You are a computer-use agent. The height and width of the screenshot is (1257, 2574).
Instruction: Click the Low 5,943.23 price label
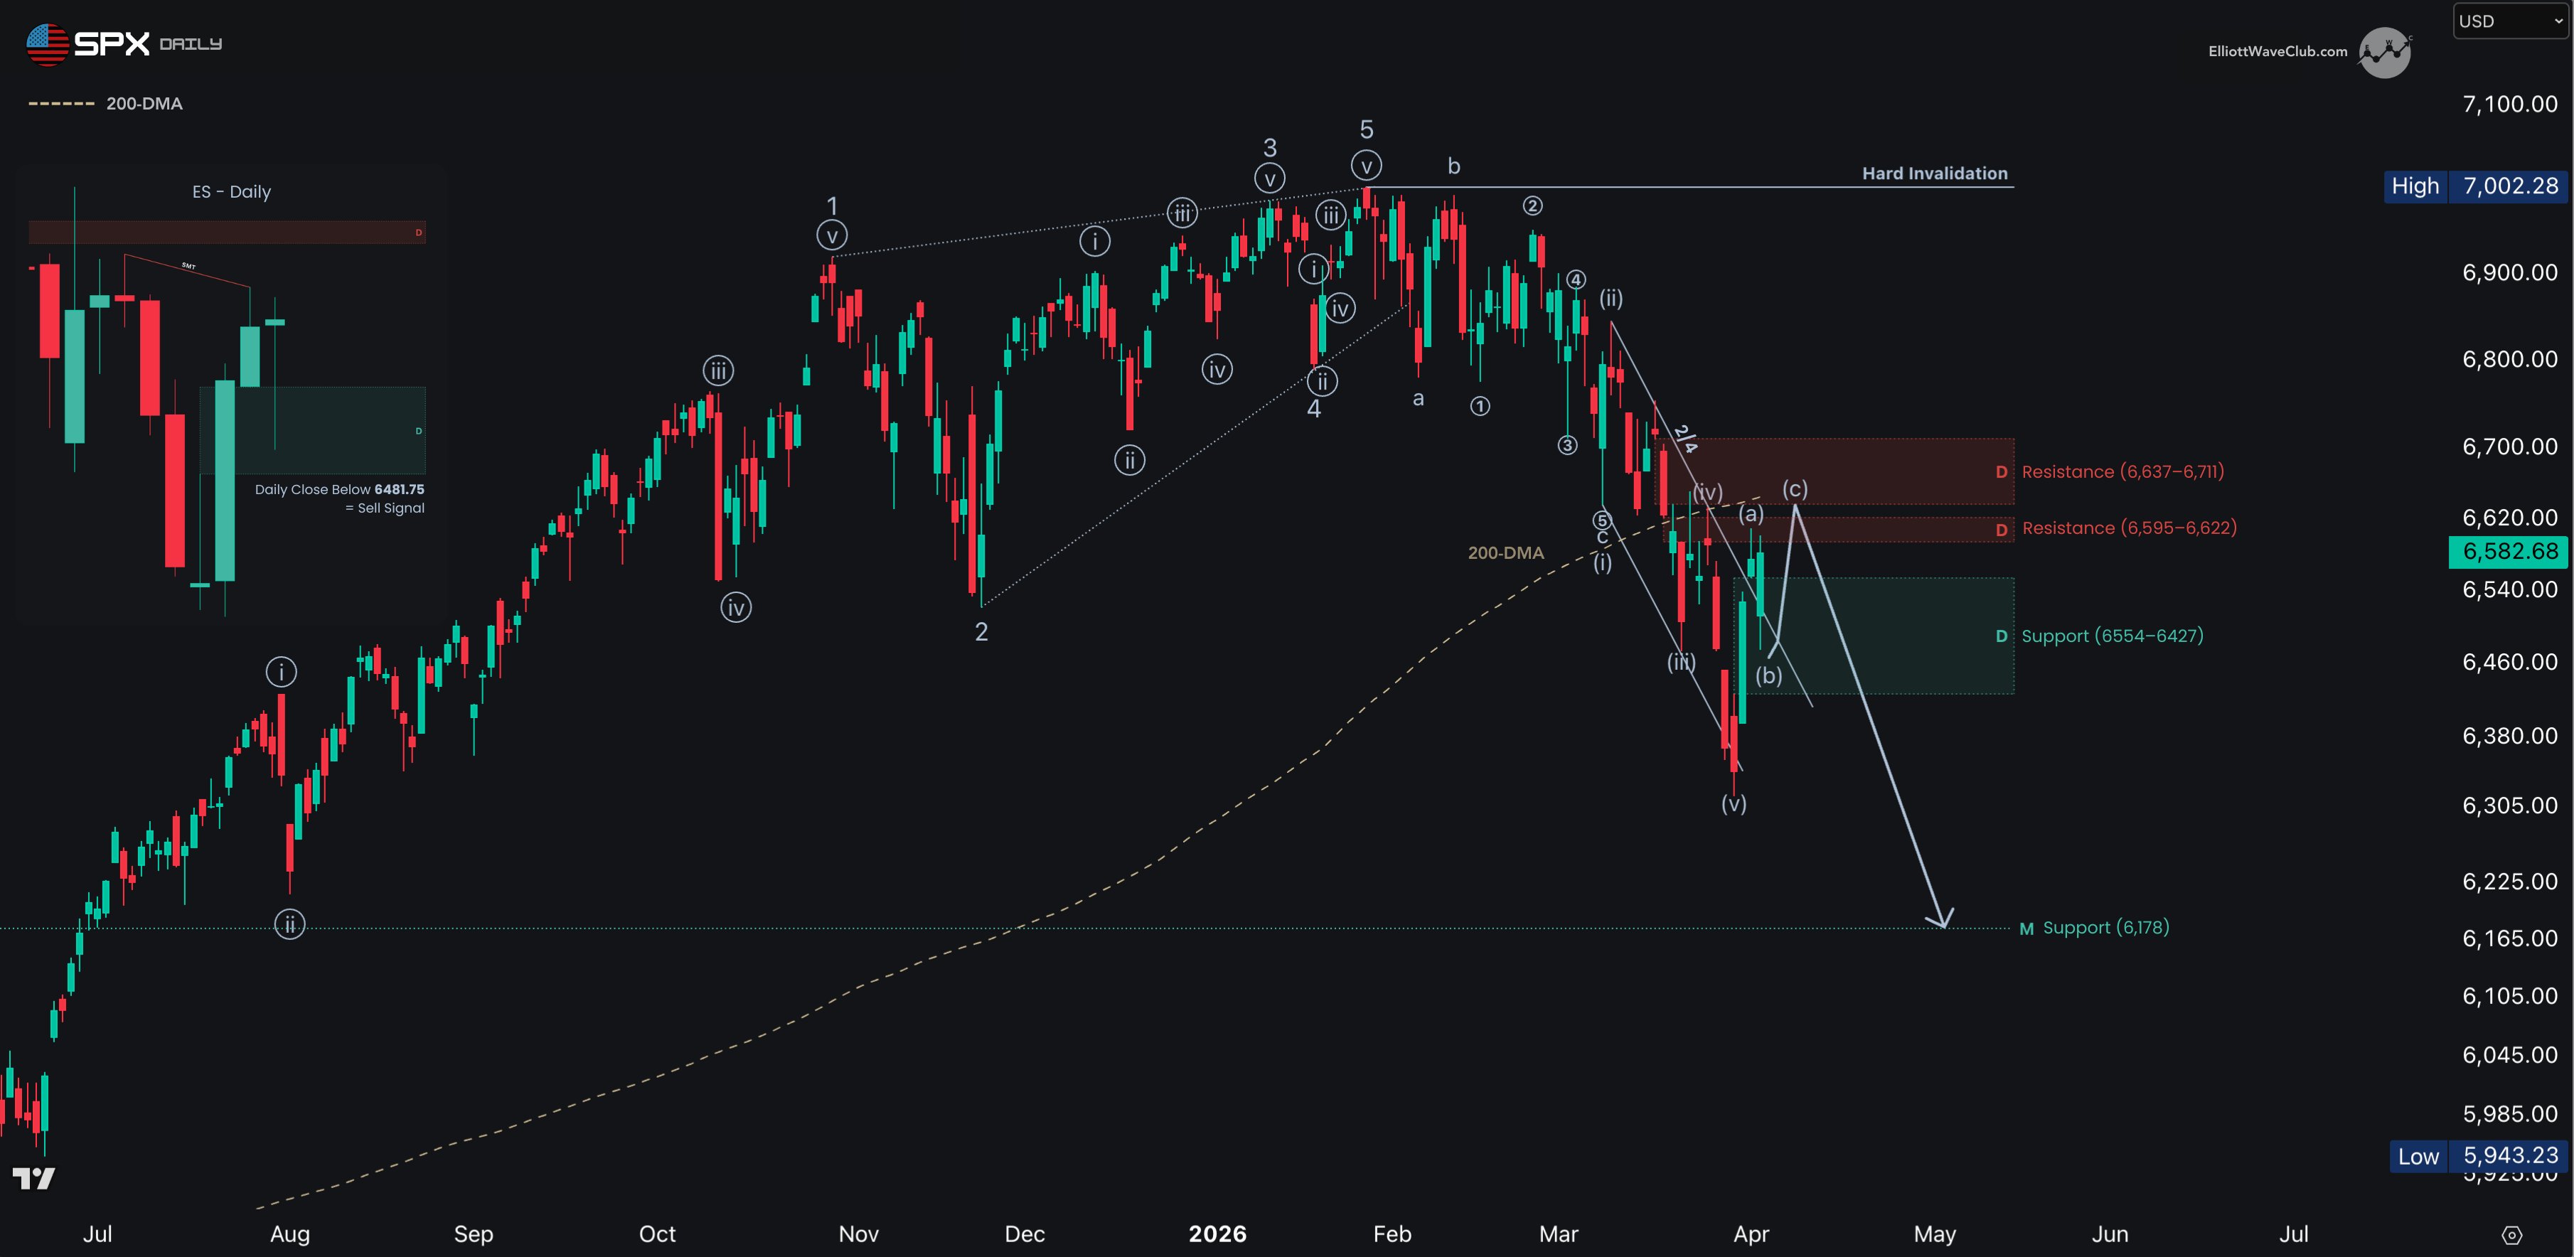point(2477,1156)
